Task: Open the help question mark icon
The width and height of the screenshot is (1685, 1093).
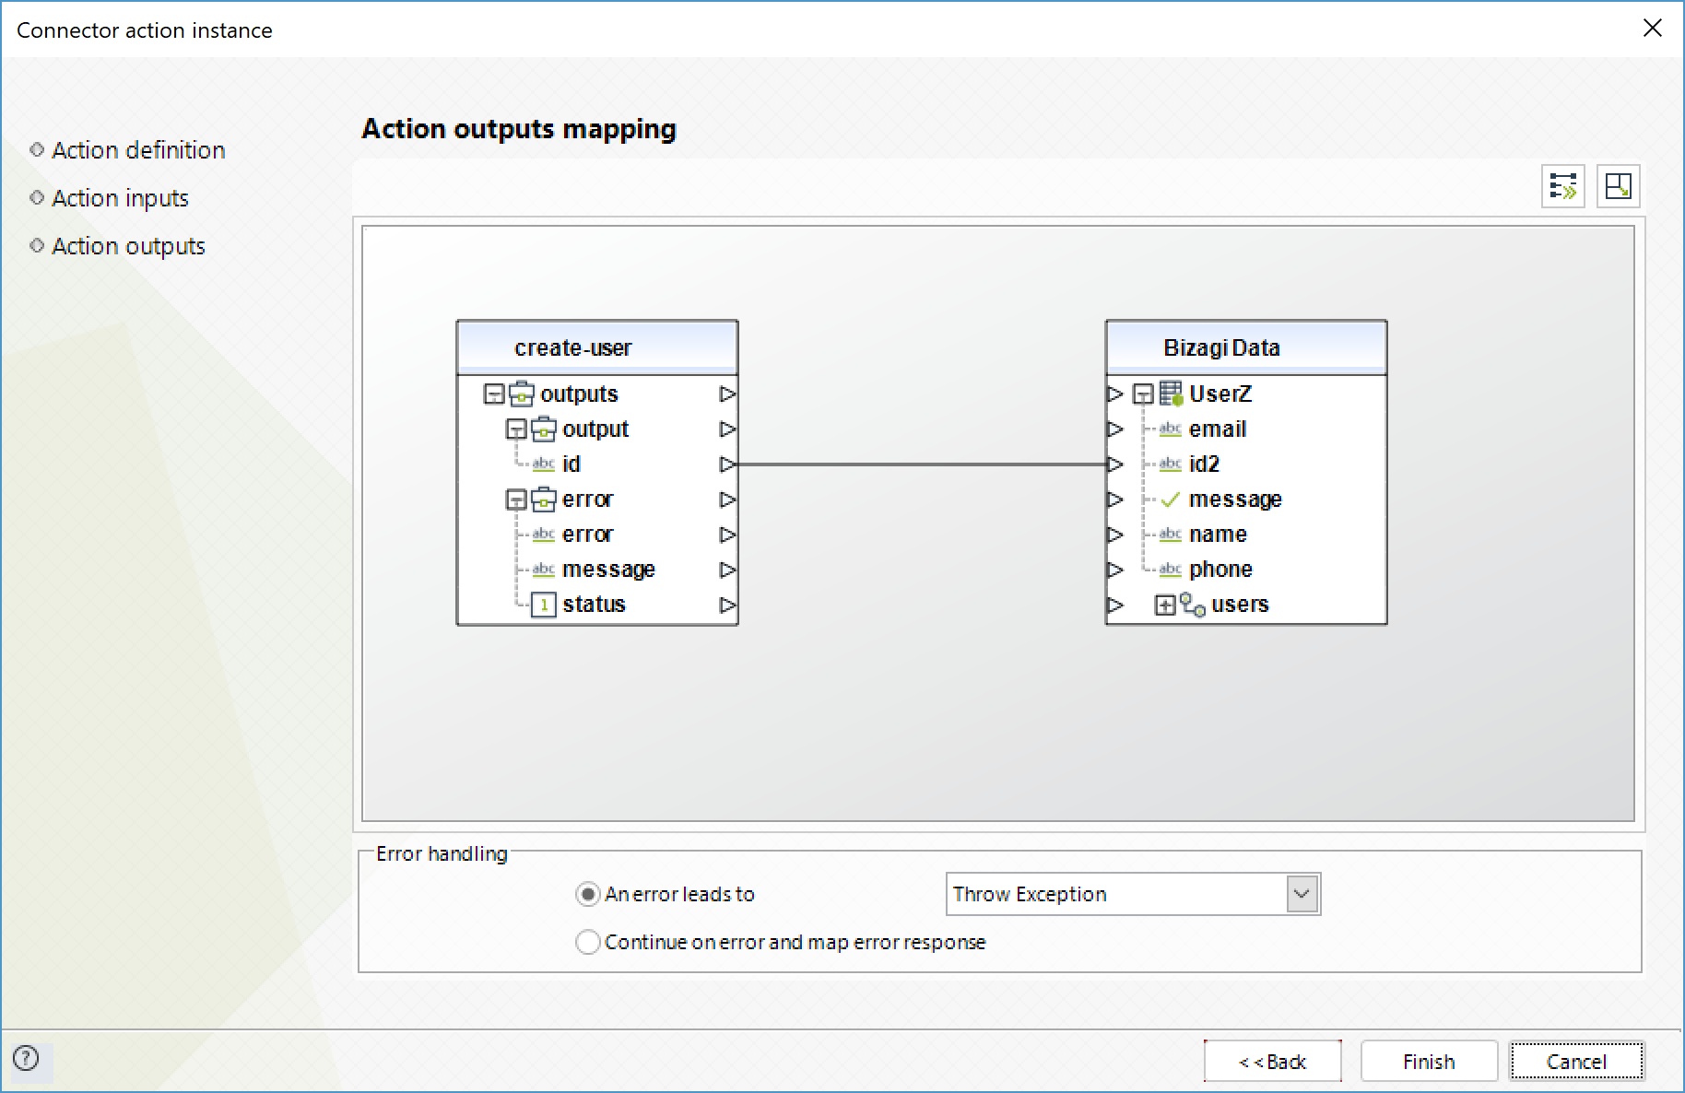Action: [x=27, y=1058]
